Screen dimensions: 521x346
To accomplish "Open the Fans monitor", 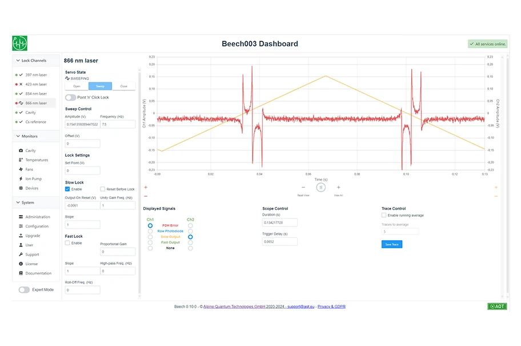I will point(29,169).
